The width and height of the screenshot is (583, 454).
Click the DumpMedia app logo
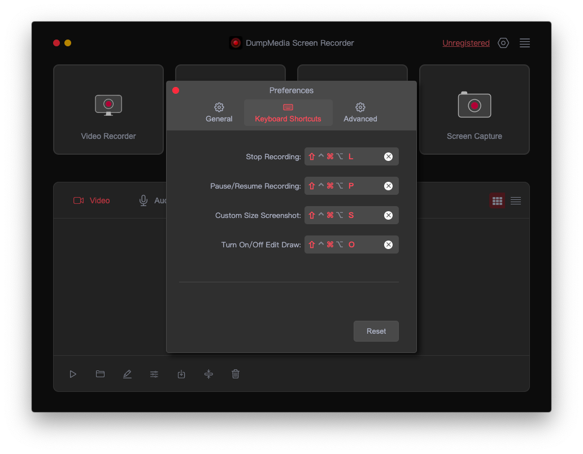(236, 43)
